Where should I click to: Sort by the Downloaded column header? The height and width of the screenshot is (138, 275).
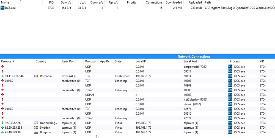(174, 2)
